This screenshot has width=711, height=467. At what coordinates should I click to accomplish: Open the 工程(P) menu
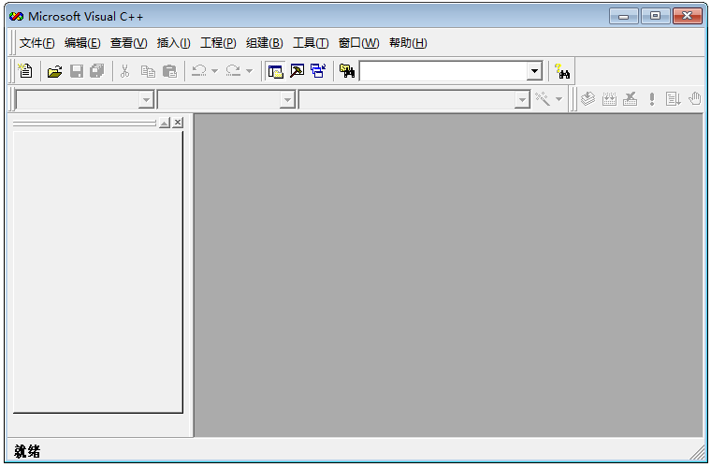coord(218,43)
